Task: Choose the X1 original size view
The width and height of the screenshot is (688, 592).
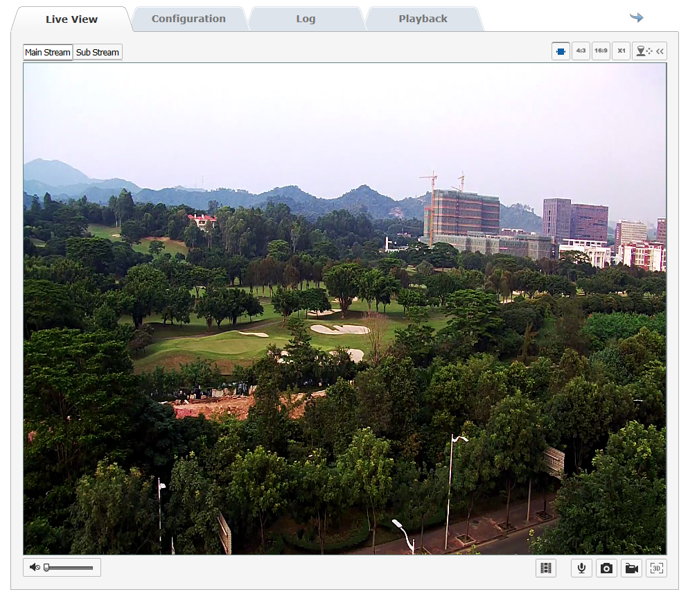Action: coord(621,51)
